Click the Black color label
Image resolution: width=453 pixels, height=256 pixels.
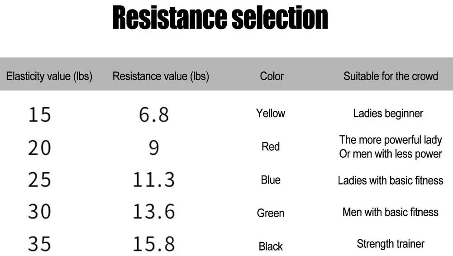pos(271,247)
